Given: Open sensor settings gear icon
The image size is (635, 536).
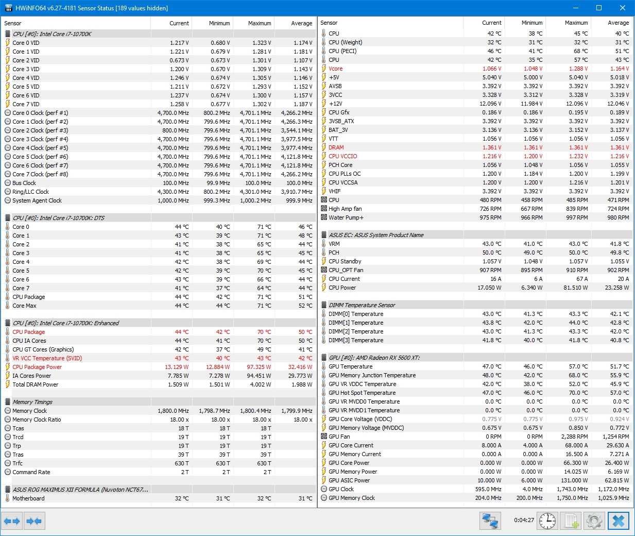Looking at the screenshot, I should pos(594,521).
